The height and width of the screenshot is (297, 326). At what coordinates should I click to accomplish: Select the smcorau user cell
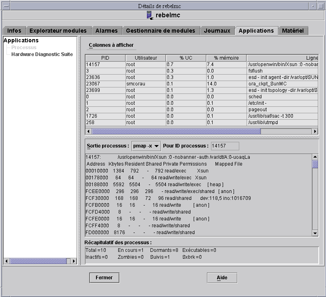146,84
